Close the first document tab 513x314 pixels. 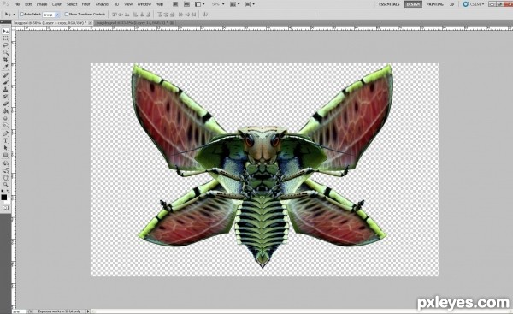pyautogui.click(x=90, y=23)
